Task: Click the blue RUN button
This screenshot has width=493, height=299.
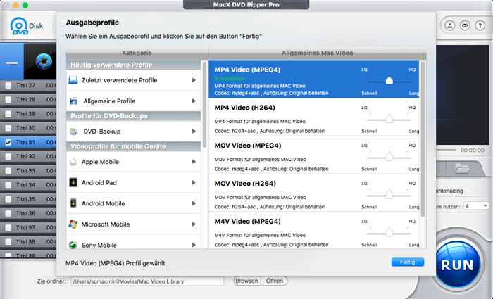Action: click(x=457, y=265)
